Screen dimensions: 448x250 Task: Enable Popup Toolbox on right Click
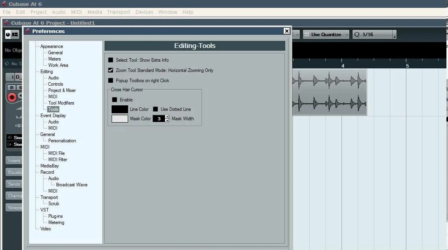click(x=110, y=81)
